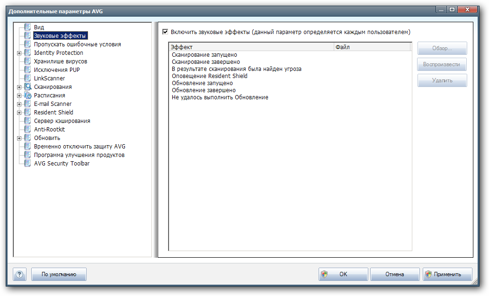The width and height of the screenshot is (489, 296).
Task: Click the Сервер кэширования icon
Action: point(27,121)
